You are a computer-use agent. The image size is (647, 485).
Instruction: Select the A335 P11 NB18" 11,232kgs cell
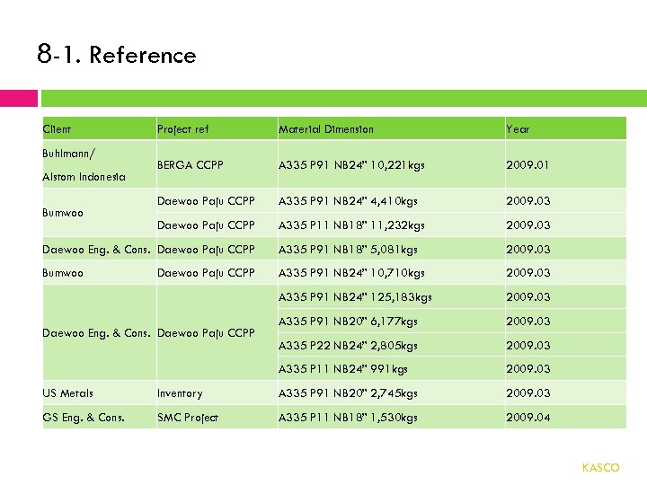point(351,225)
